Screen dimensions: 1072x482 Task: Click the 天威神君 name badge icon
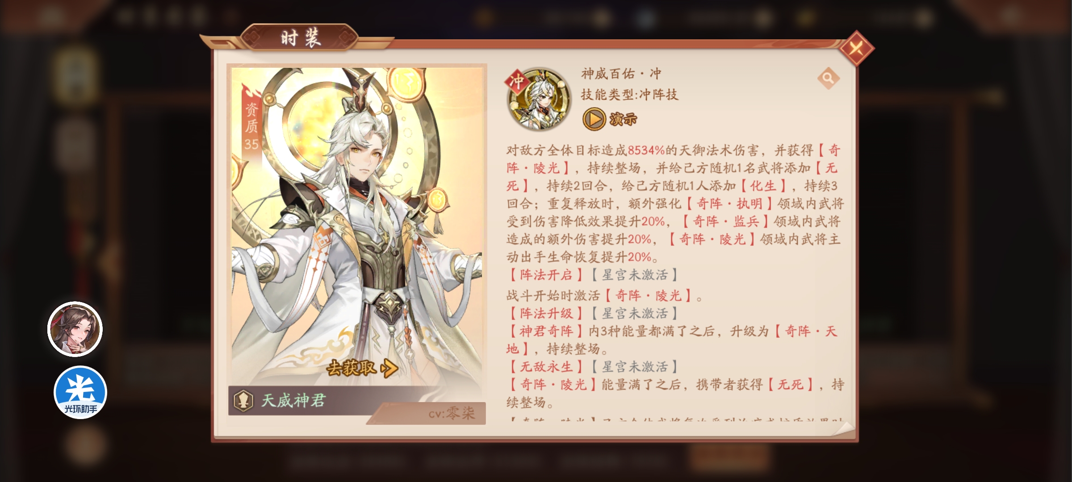pos(243,400)
